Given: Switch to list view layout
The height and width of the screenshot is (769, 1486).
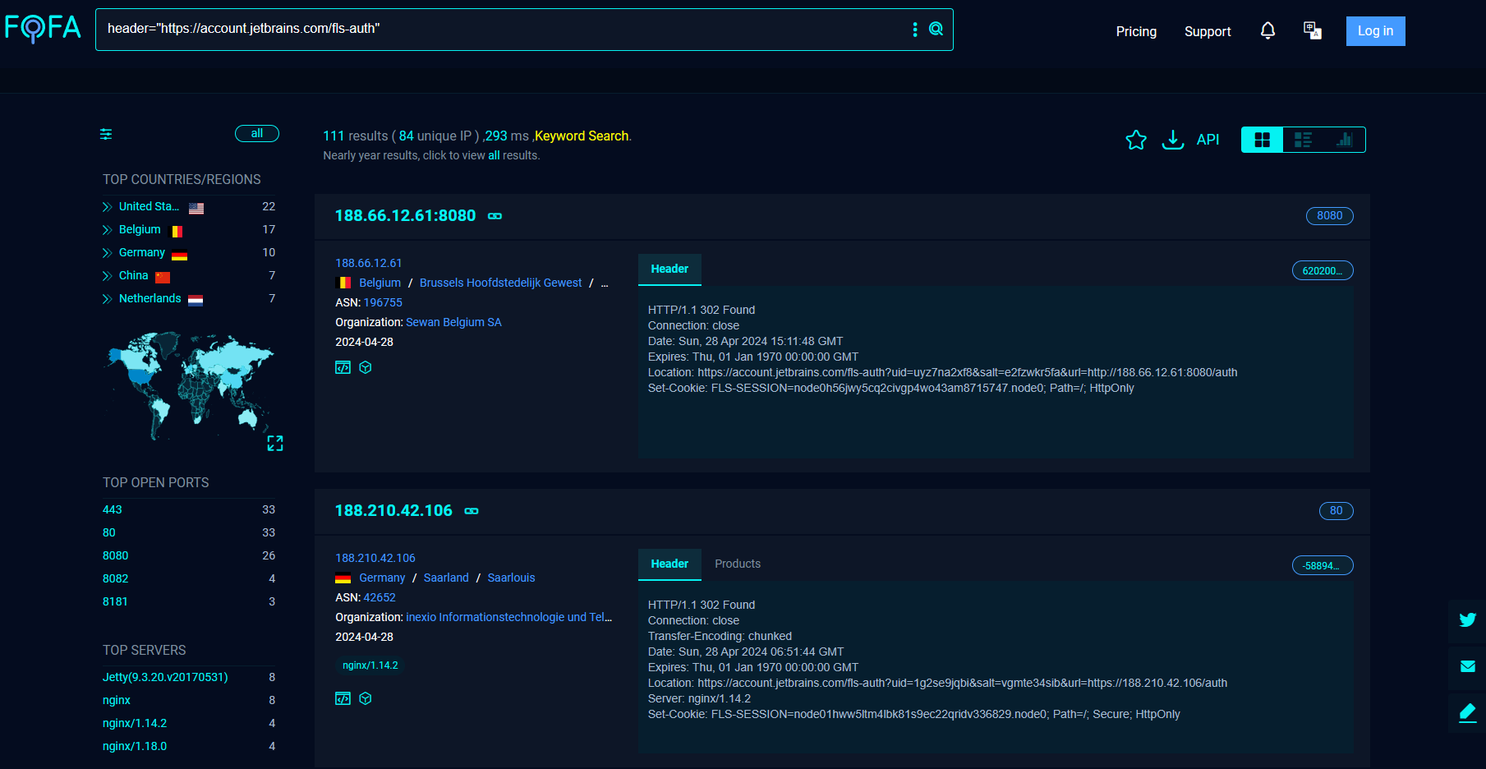Looking at the screenshot, I should pos(1304,140).
